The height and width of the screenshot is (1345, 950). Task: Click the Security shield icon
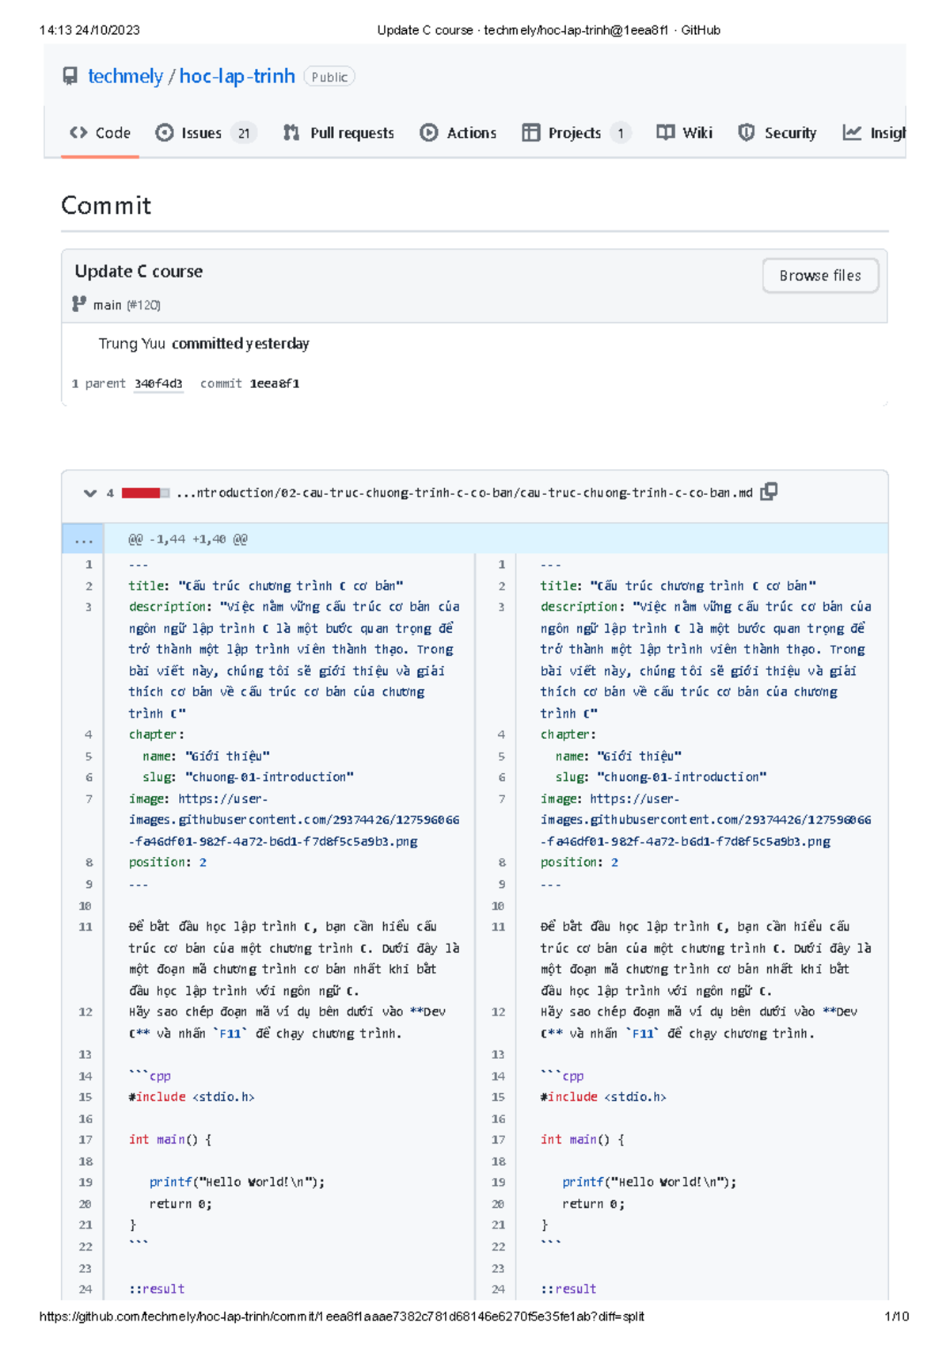(746, 132)
